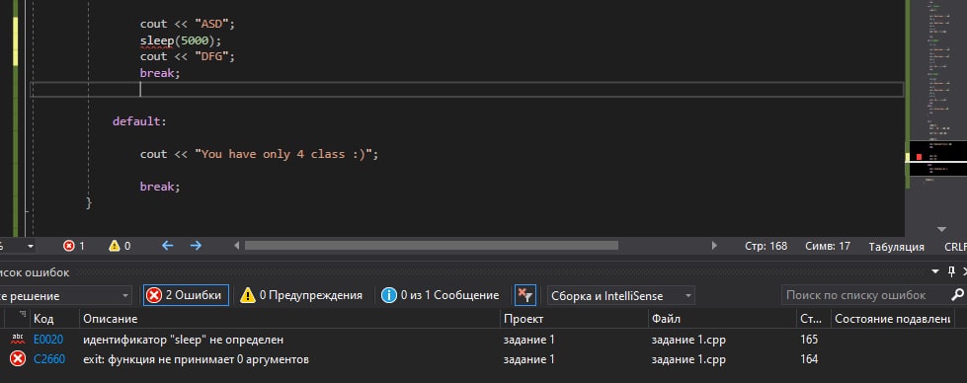
Task: Click the pin icon of error list panel
Action: (951, 271)
